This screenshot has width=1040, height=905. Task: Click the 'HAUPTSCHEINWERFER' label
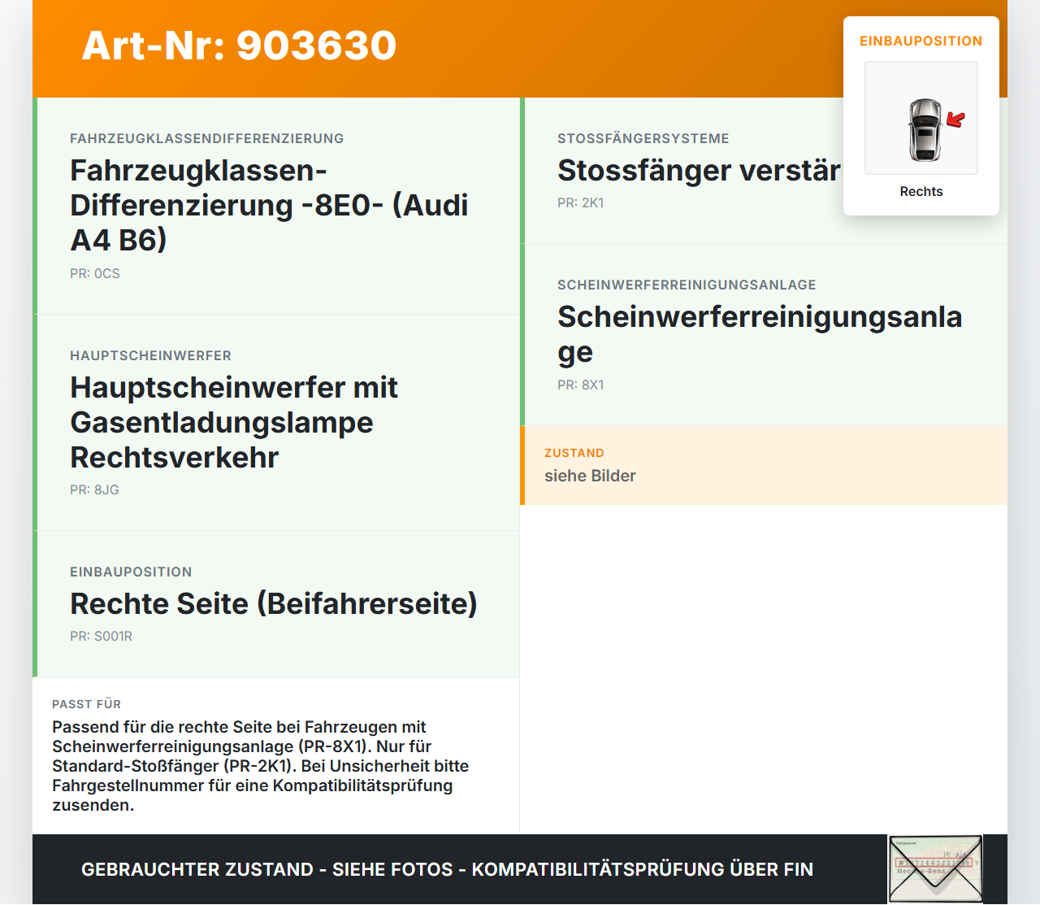pos(150,355)
